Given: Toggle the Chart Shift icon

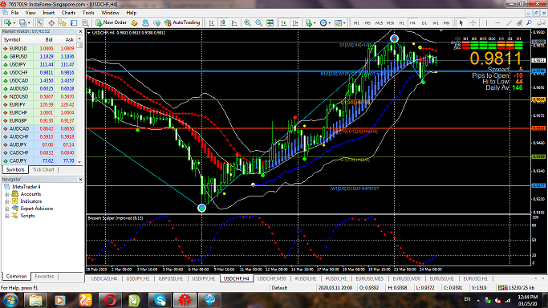Looking at the screenshot, I should [x=295, y=22].
